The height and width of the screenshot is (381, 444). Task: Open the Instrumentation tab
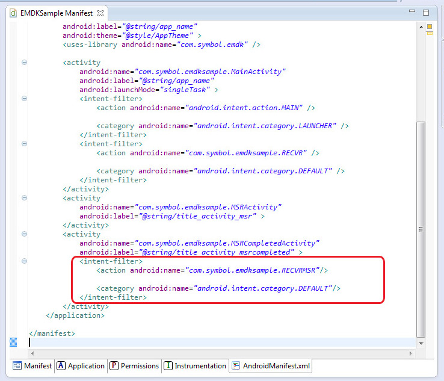(200, 365)
